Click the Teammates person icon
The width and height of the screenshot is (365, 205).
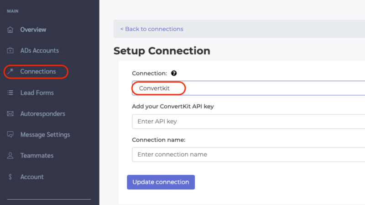(x=10, y=155)
